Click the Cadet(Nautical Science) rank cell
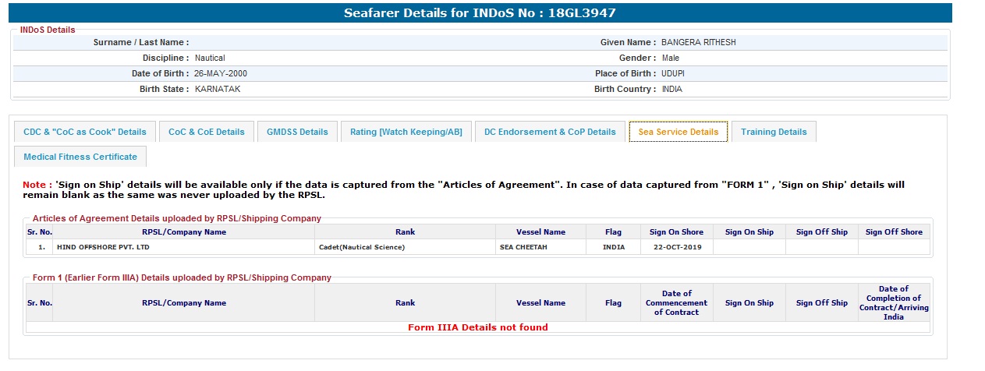This screenshot has height=371, width=985. coord(362,247)
